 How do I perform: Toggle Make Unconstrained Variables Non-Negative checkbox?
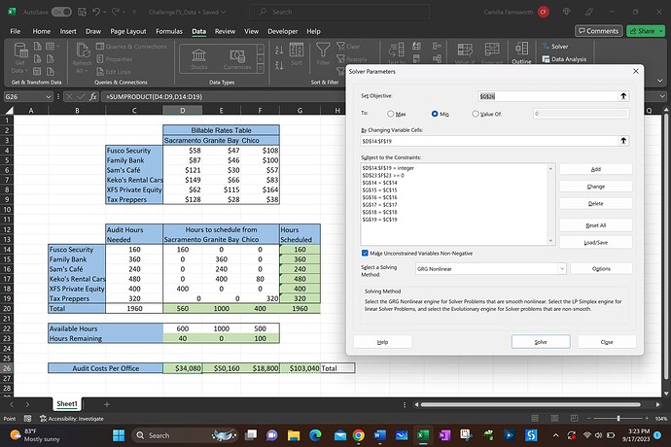click(365, 254)
